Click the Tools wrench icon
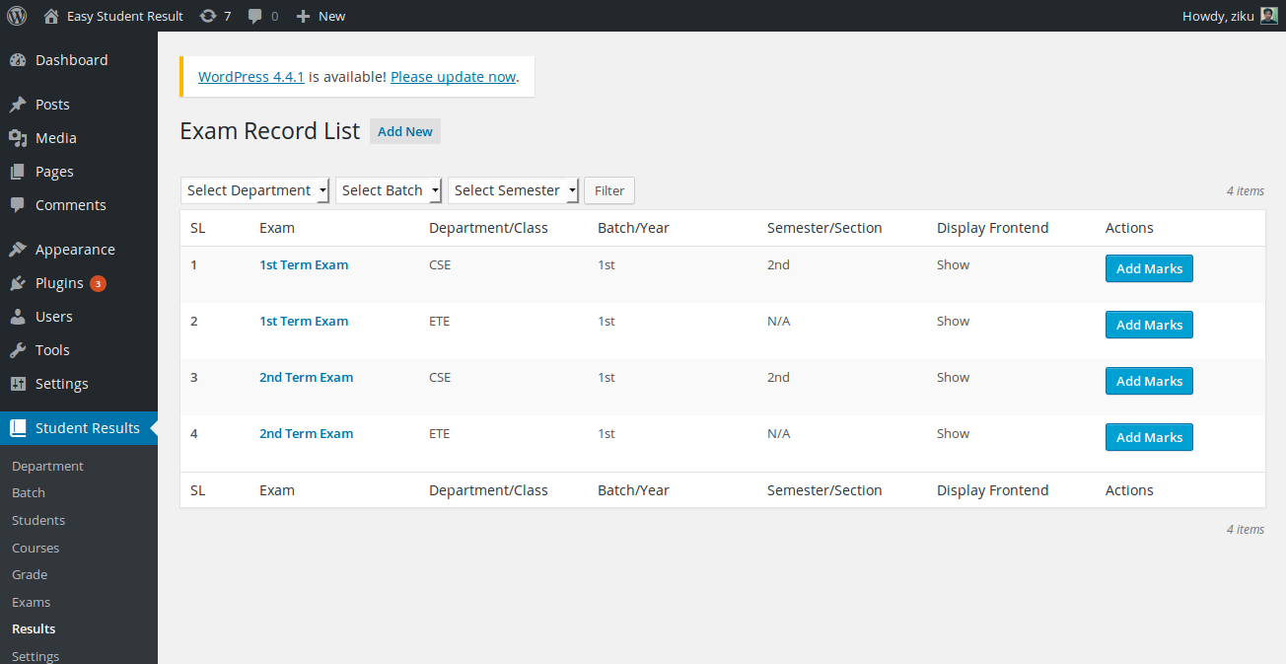 pyautogui.click(x=18, y=350)
